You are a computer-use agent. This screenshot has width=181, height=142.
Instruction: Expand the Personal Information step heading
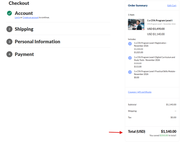click(37, 42)
